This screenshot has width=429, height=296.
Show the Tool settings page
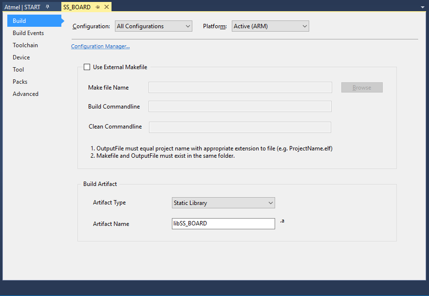coord(19,70)
